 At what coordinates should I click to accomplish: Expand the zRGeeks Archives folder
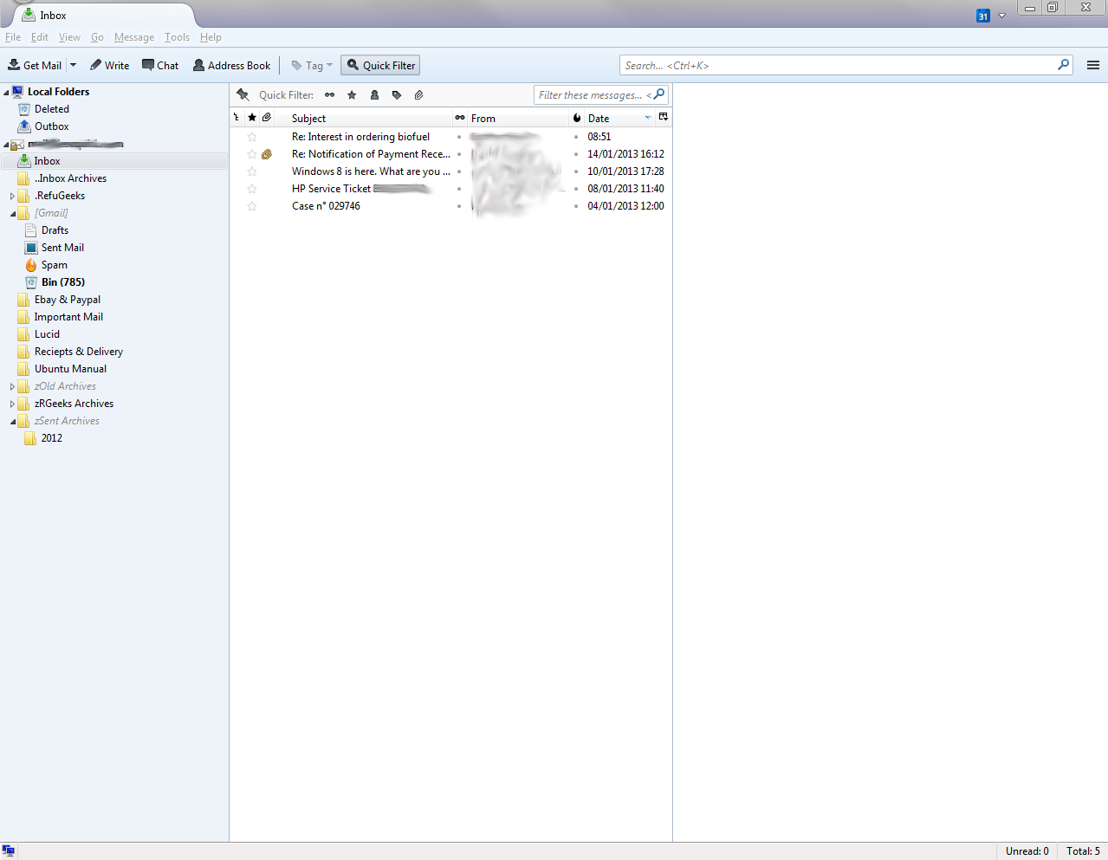point(12,404)
